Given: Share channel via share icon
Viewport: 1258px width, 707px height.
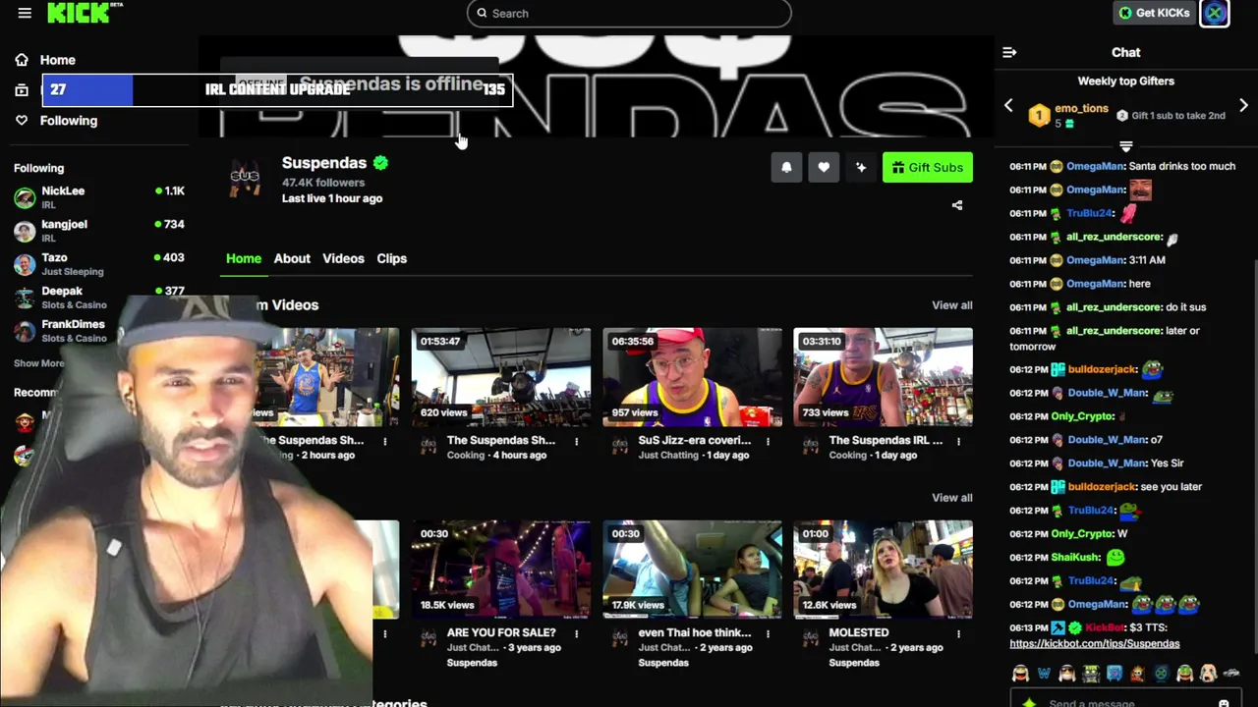Looking at the screenshot, I should pos(957,205).
